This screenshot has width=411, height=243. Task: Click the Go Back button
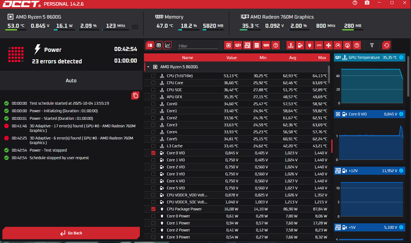(71, 233)
